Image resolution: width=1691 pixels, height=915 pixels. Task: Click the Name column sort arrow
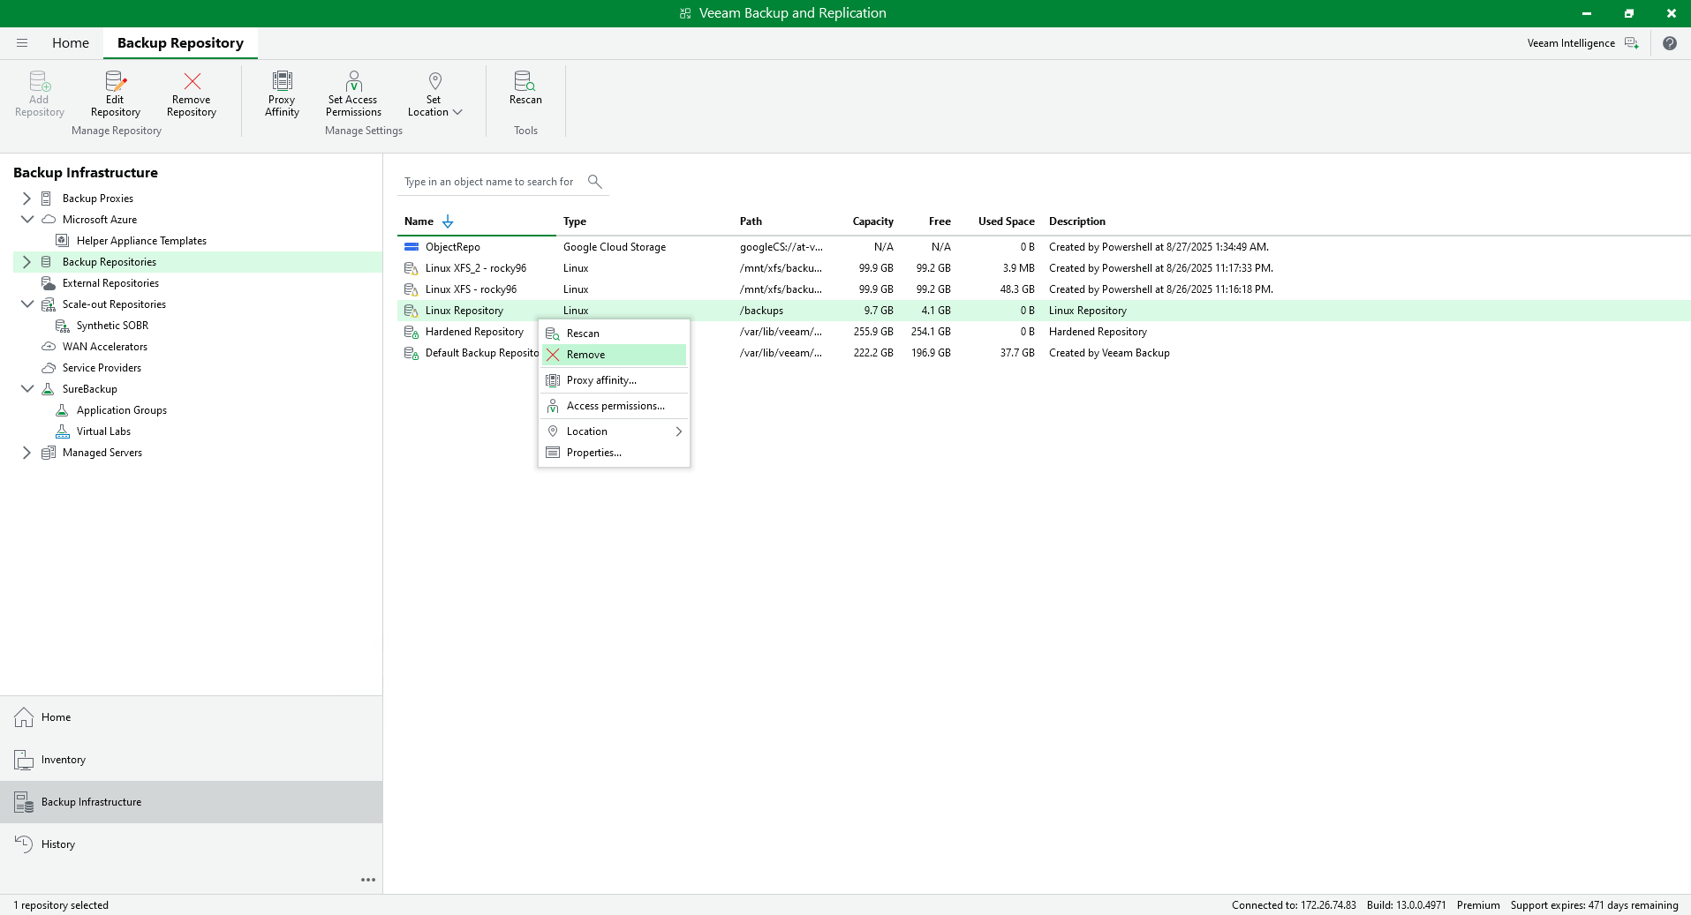point(448,221)
